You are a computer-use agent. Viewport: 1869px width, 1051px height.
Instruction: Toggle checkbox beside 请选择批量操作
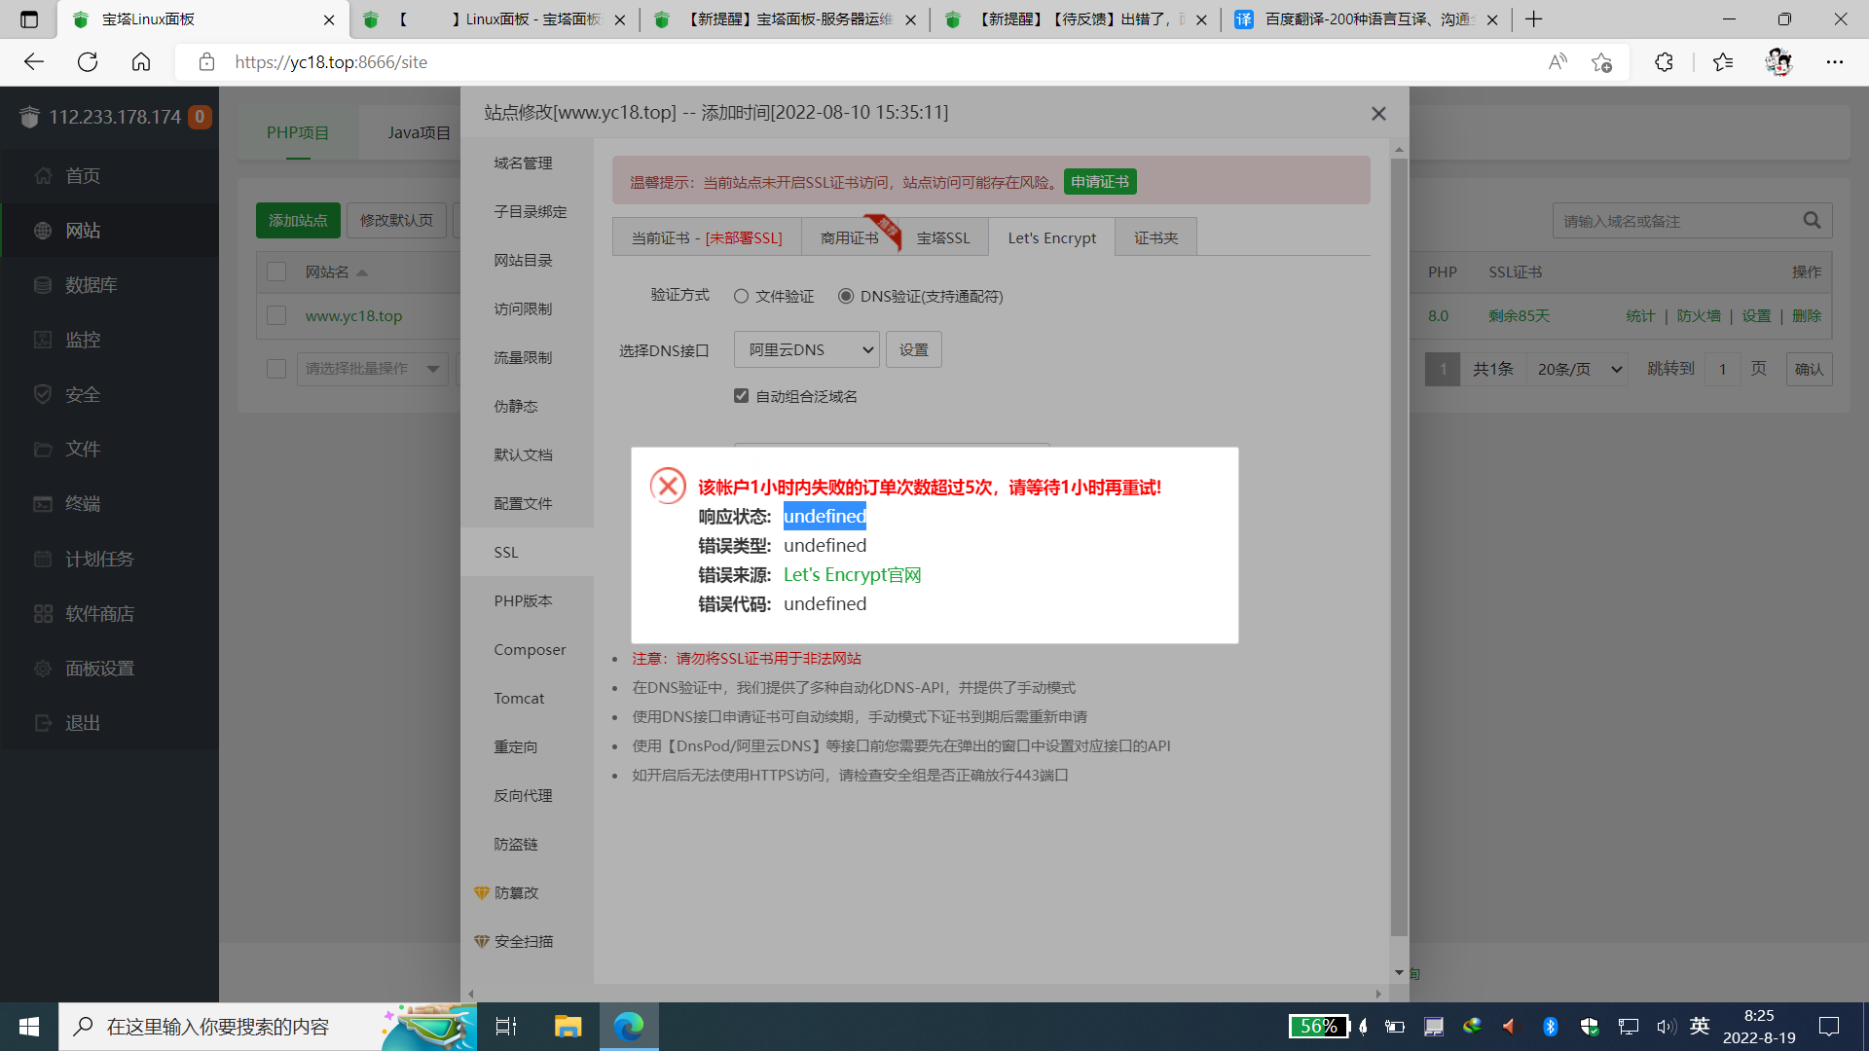point(276,369)
